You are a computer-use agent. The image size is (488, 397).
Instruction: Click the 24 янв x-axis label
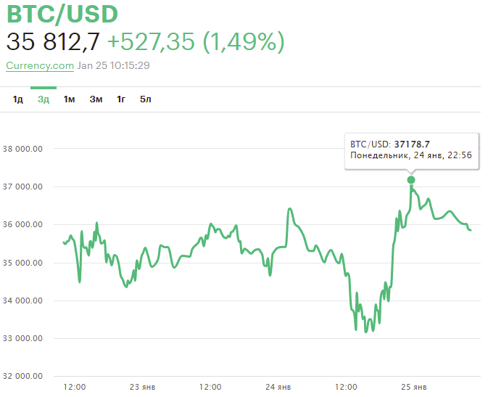point(278,386)
